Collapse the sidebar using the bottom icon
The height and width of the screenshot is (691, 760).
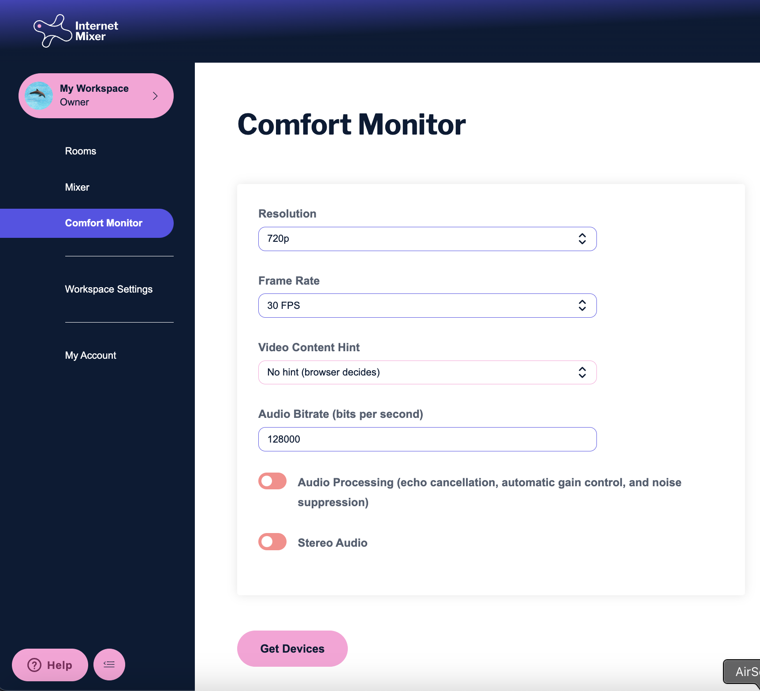click(x=109, y=664)
